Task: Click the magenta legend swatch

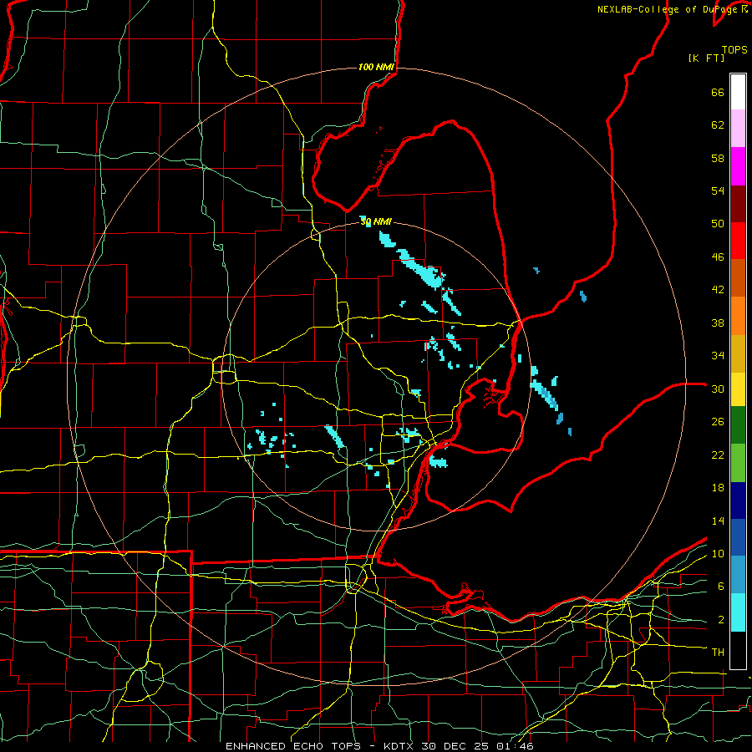Action: pyautogui.click(x=738, y=166)
